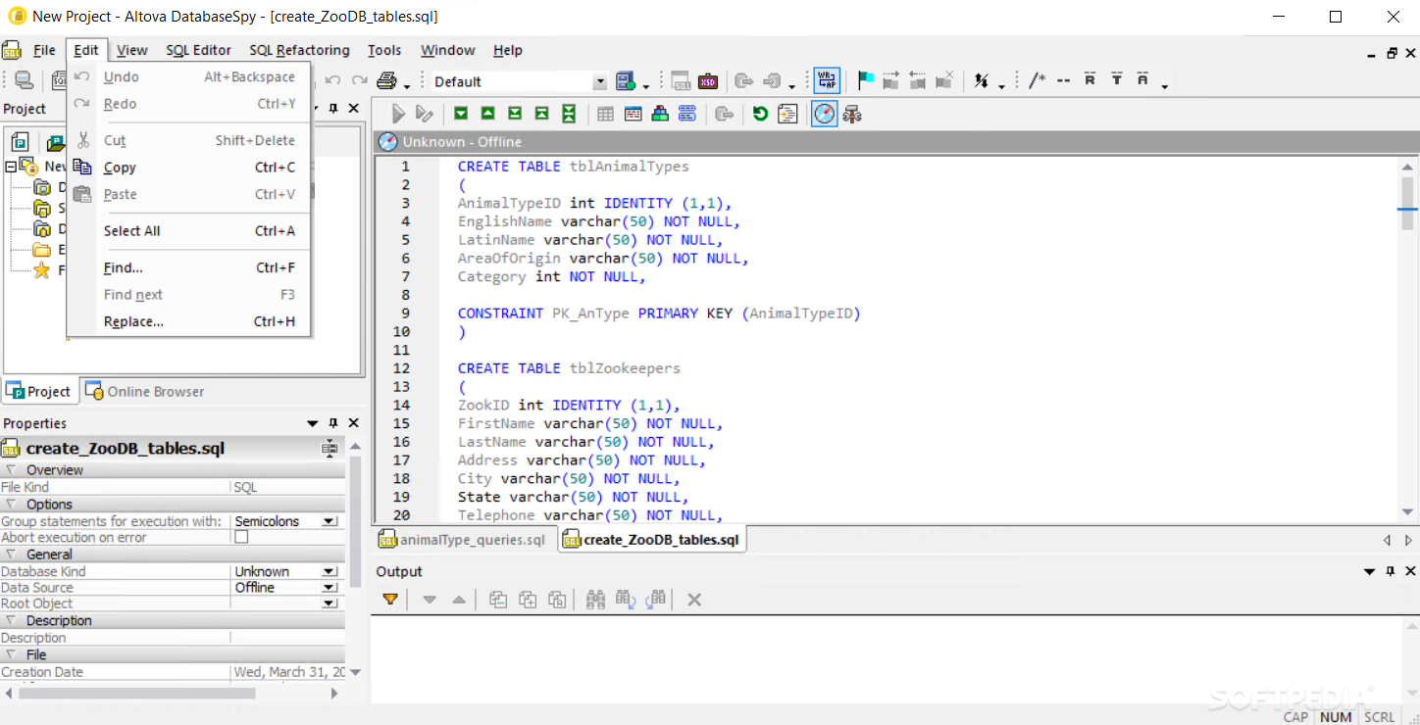This screenshot has width=1420, height=725.
Task: Close the Properties panel
Action: point(354,423)
